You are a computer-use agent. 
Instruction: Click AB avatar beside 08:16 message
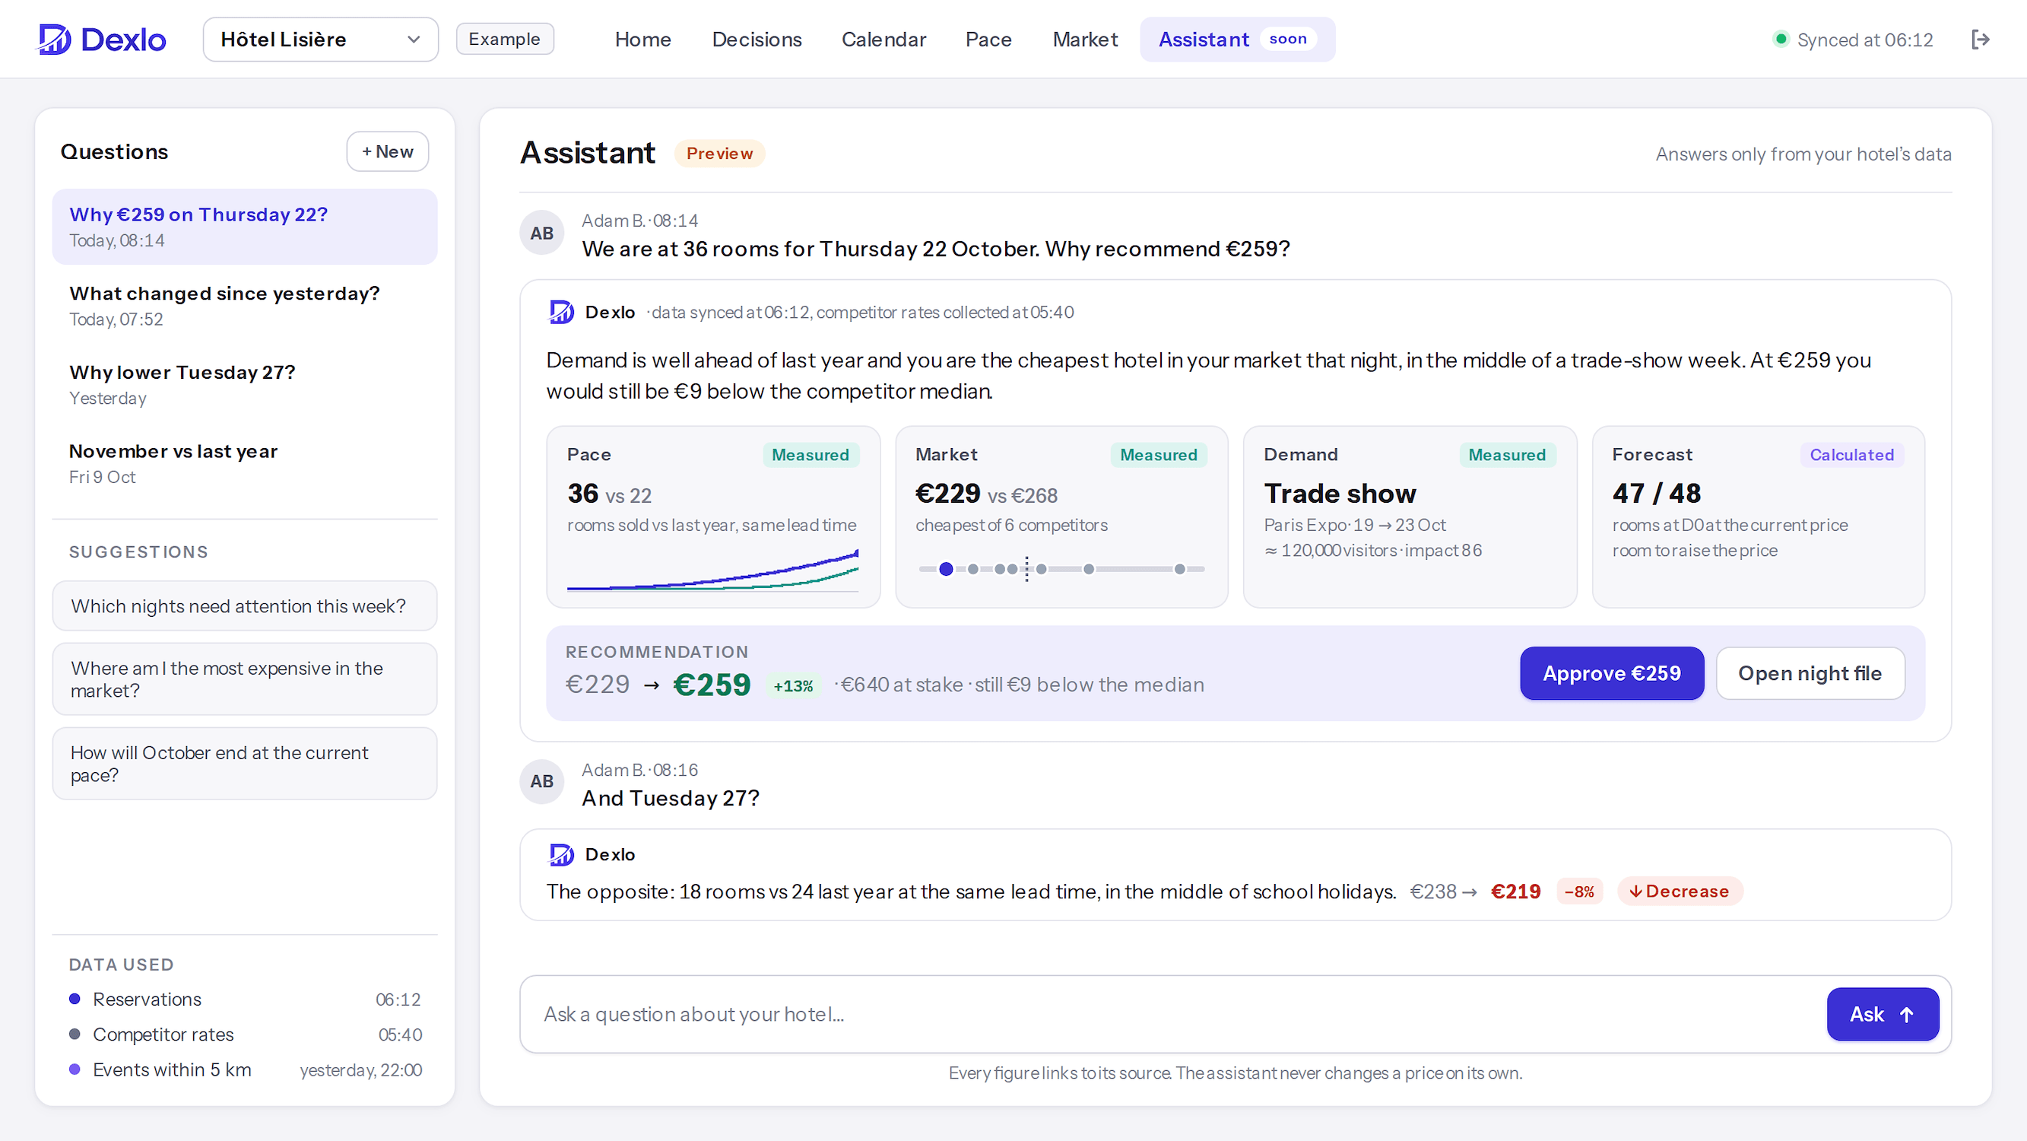click(x=541, y=781)
